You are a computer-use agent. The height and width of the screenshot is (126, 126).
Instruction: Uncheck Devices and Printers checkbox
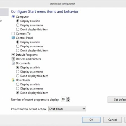(x=13, y=59)
